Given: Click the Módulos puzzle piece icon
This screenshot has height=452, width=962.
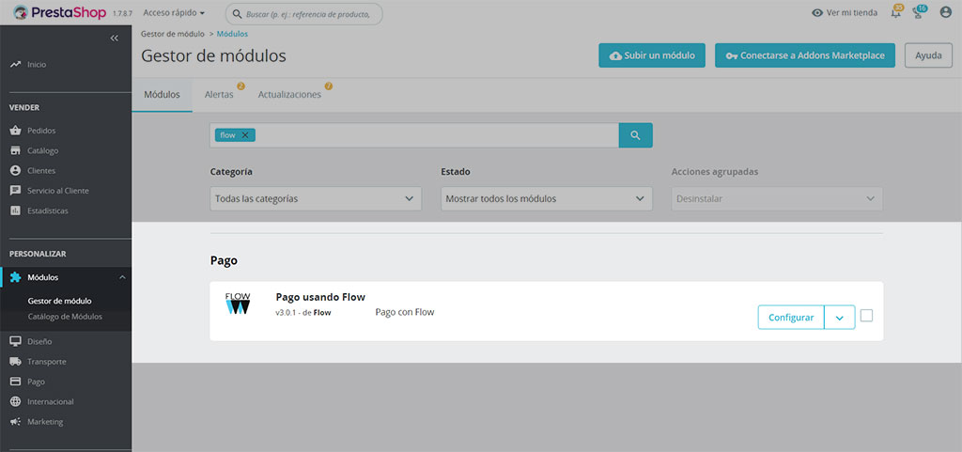Looking at the screenshot, I should [x=16, y=277].
